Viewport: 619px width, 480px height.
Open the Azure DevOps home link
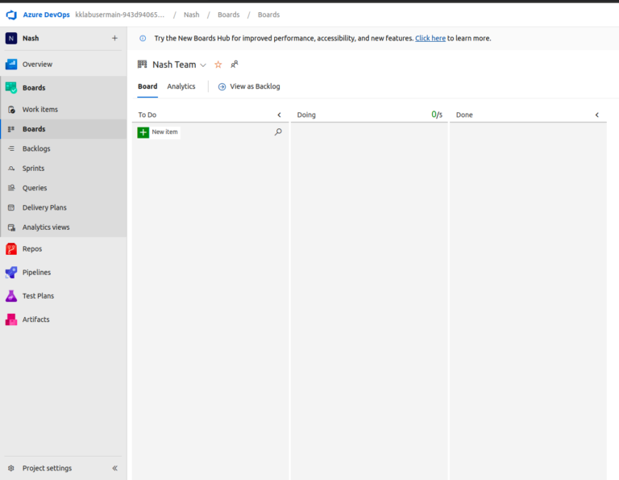pyautogui.click(x=46, y=15)
